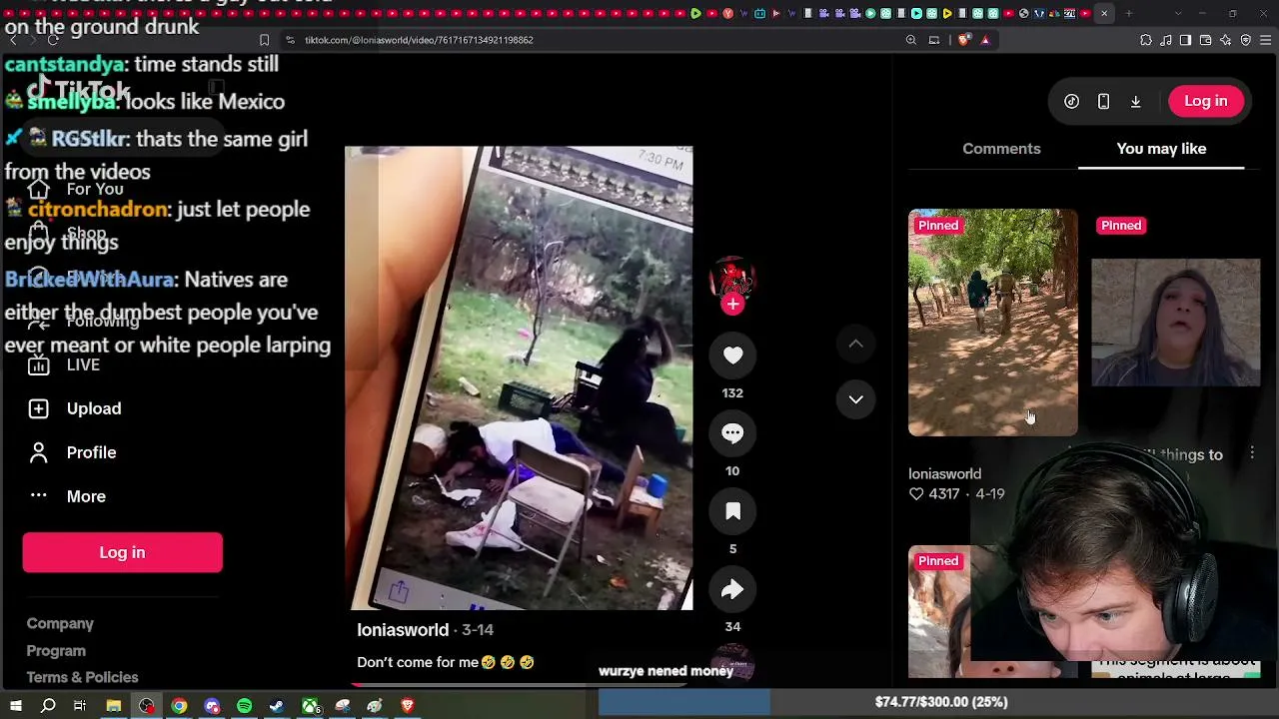Screen dimensions: 1279x719
Task: Open the Brave Wallet icon
Action: pos(1205,40)
